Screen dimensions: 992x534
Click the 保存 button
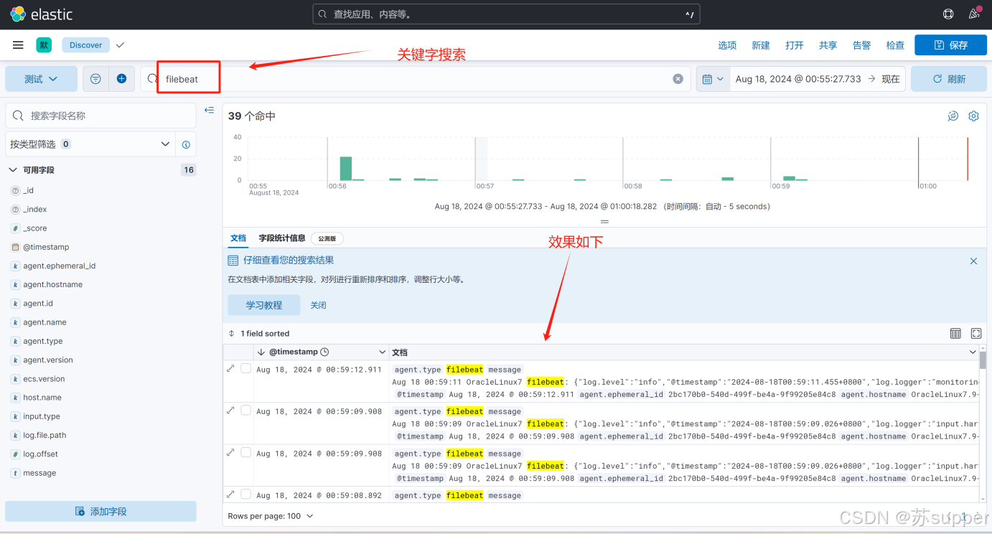[x=950, y=45]
